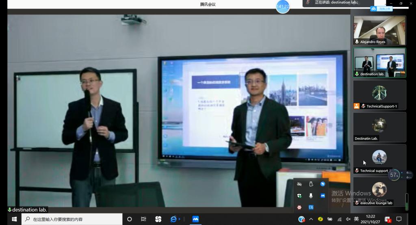Screen dimensions: 416x225
Task: Open the Windows Start menu
Action: click(x=14, y=219)
